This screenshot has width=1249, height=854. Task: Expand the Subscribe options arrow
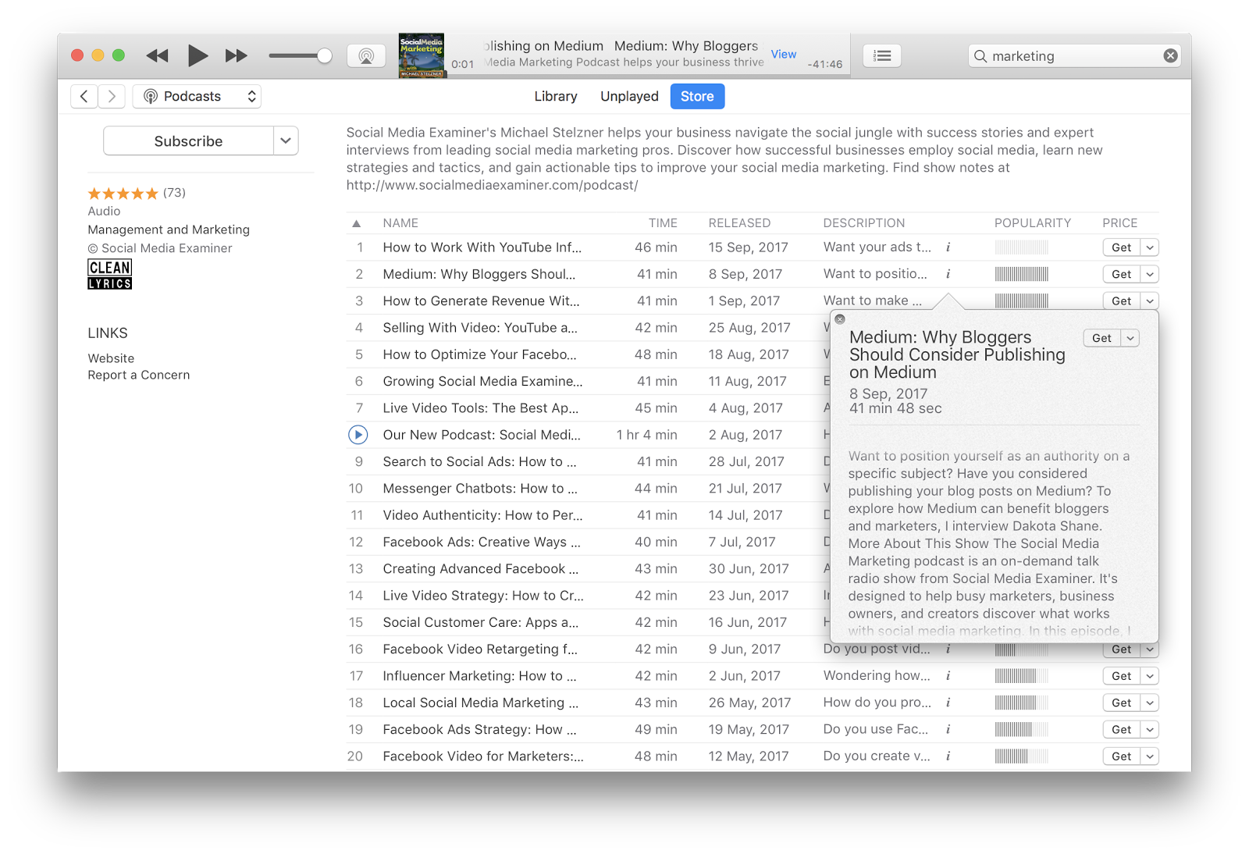286,141
